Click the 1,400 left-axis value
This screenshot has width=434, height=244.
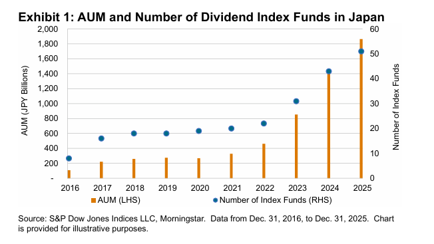(x=48, y=74)
